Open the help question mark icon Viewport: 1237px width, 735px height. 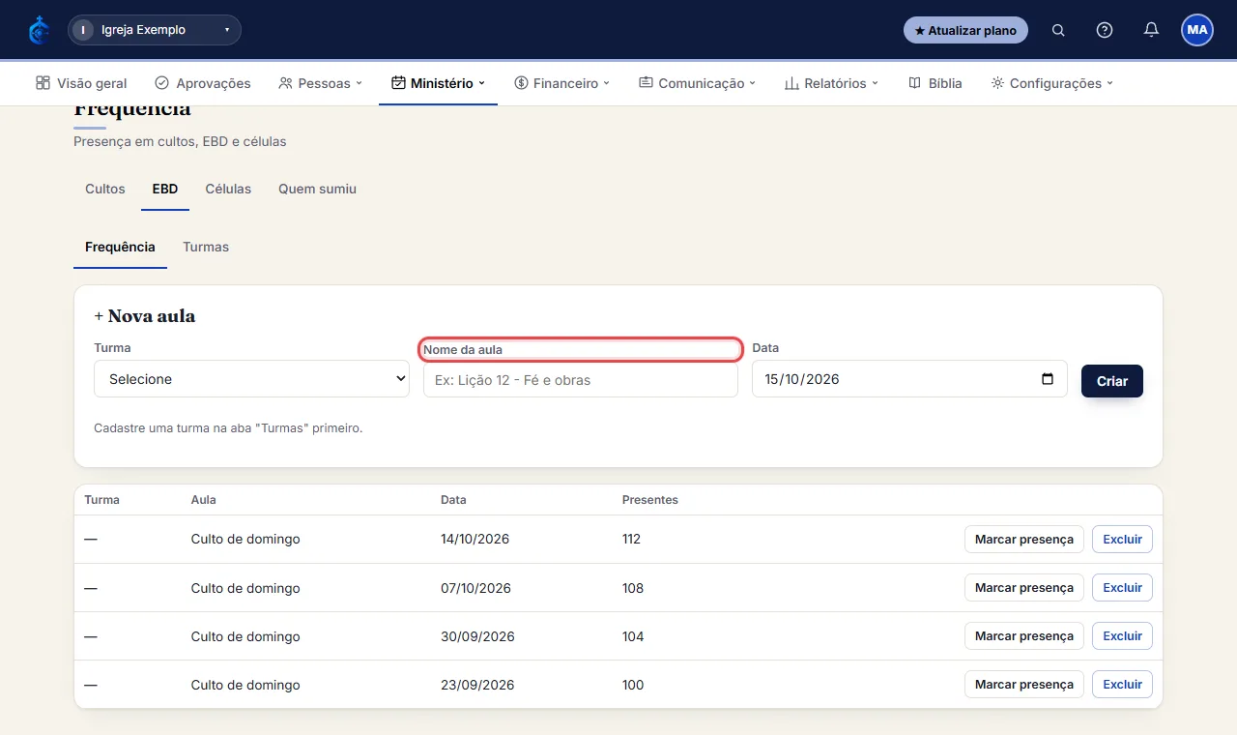(x=1105, y=30)
